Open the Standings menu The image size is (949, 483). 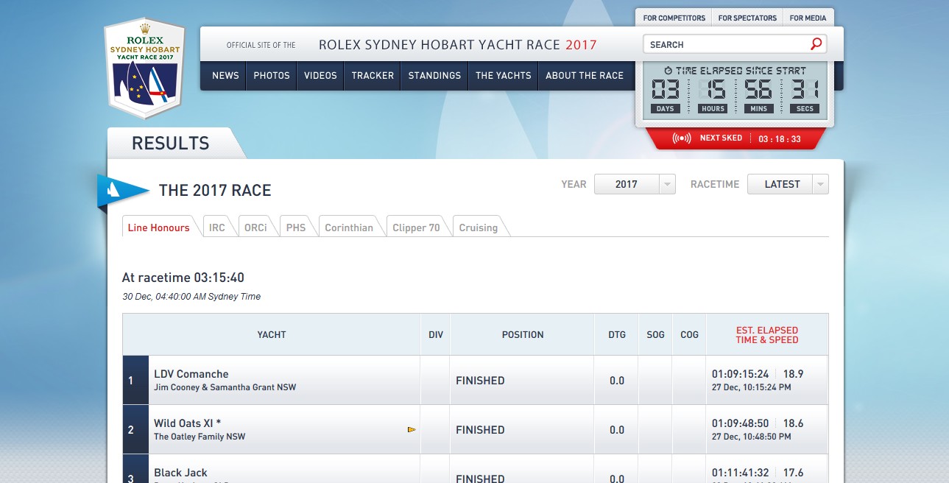[434, 75]
